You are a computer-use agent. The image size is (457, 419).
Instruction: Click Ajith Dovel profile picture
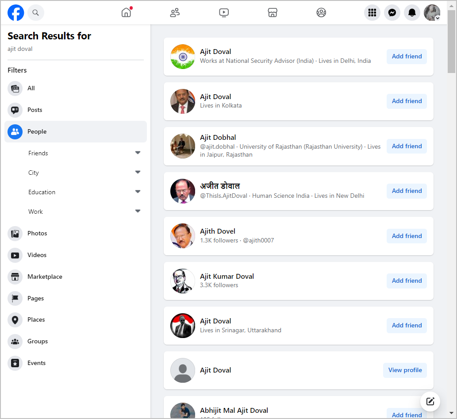tap(183, 236)
